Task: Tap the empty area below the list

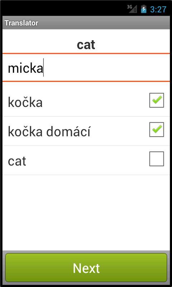Action: pyautogui.click(x=86, y=212)
